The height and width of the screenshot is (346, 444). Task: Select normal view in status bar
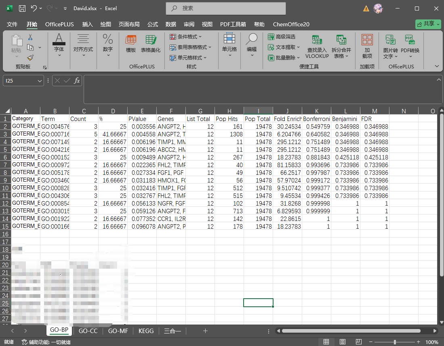coord(326,342)
